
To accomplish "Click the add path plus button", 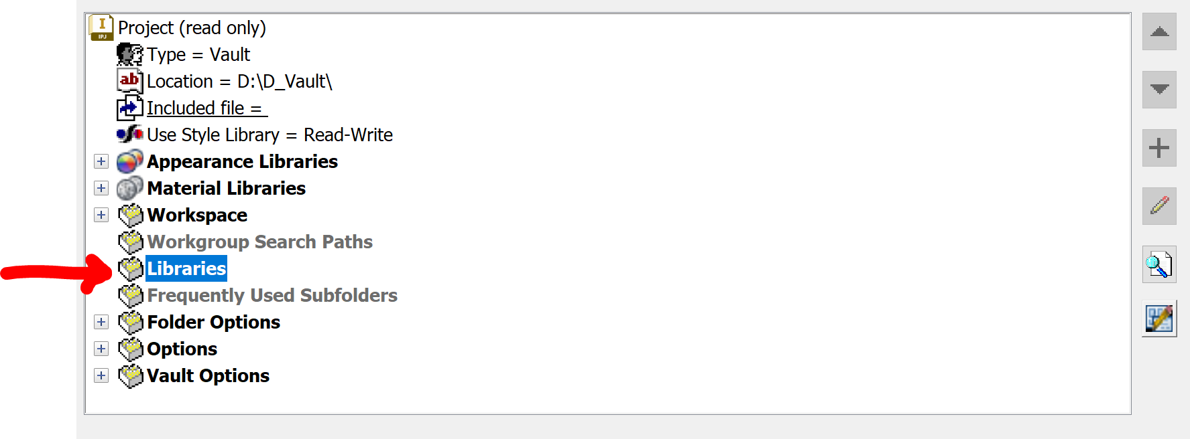I will coord(1159,148).
